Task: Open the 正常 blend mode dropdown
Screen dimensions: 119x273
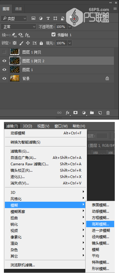Action: [18, 27]
